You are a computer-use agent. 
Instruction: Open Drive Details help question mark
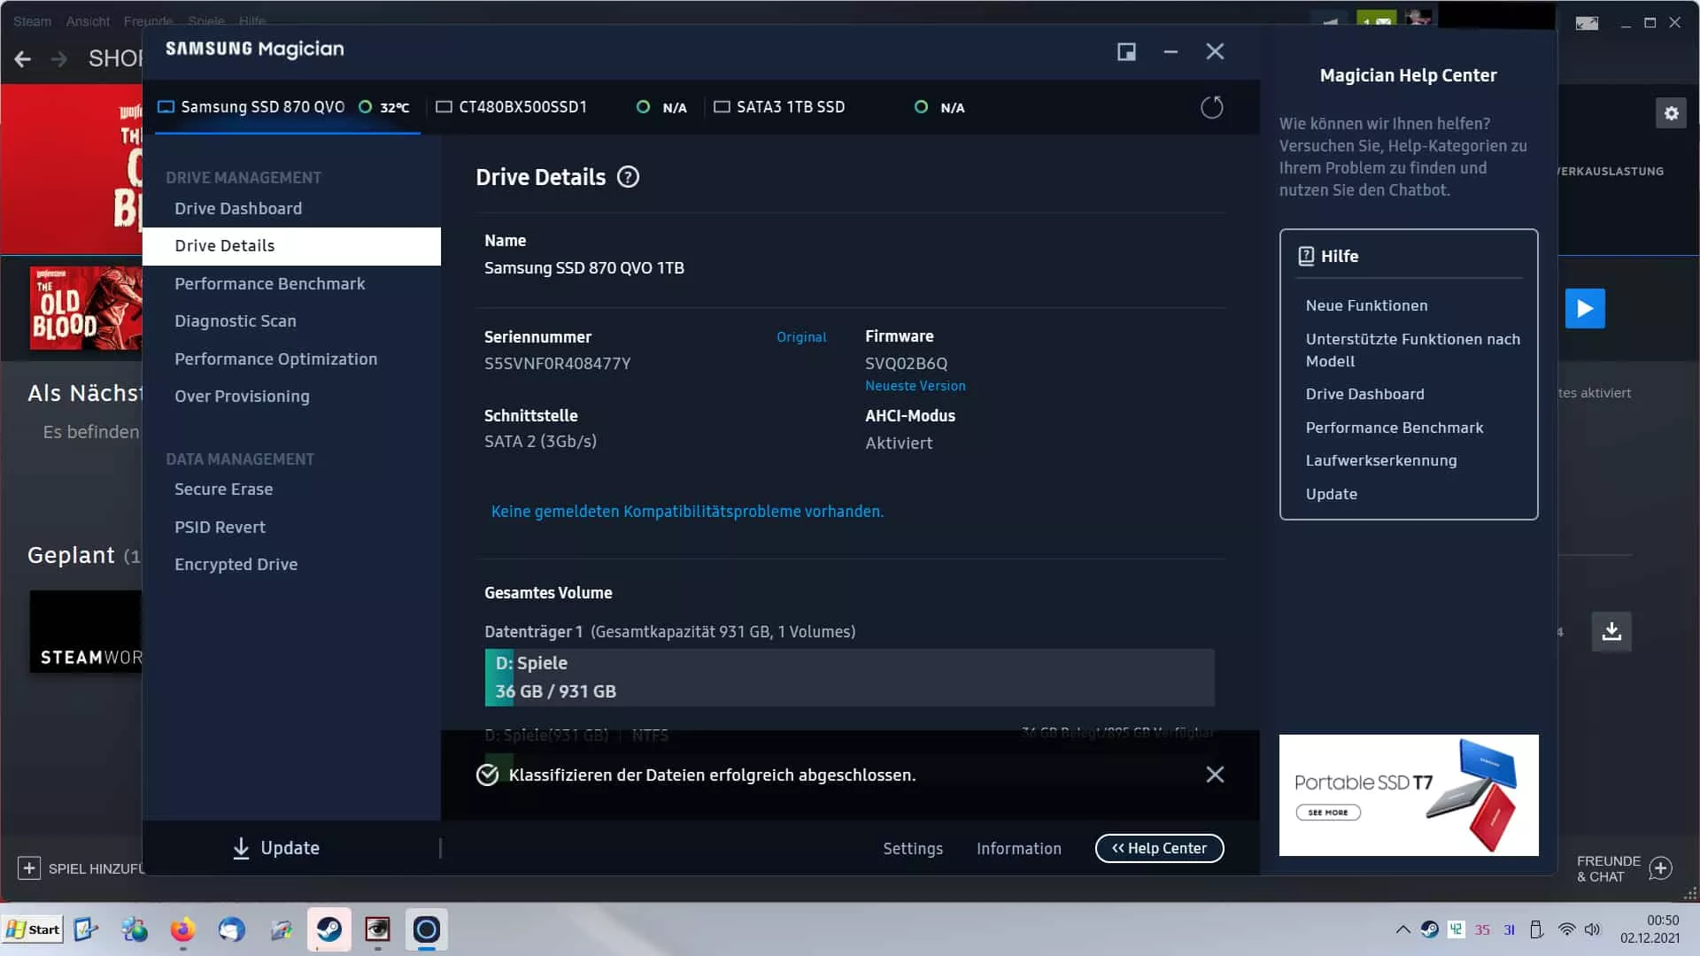pyautogui.click(x=628, y=177)
